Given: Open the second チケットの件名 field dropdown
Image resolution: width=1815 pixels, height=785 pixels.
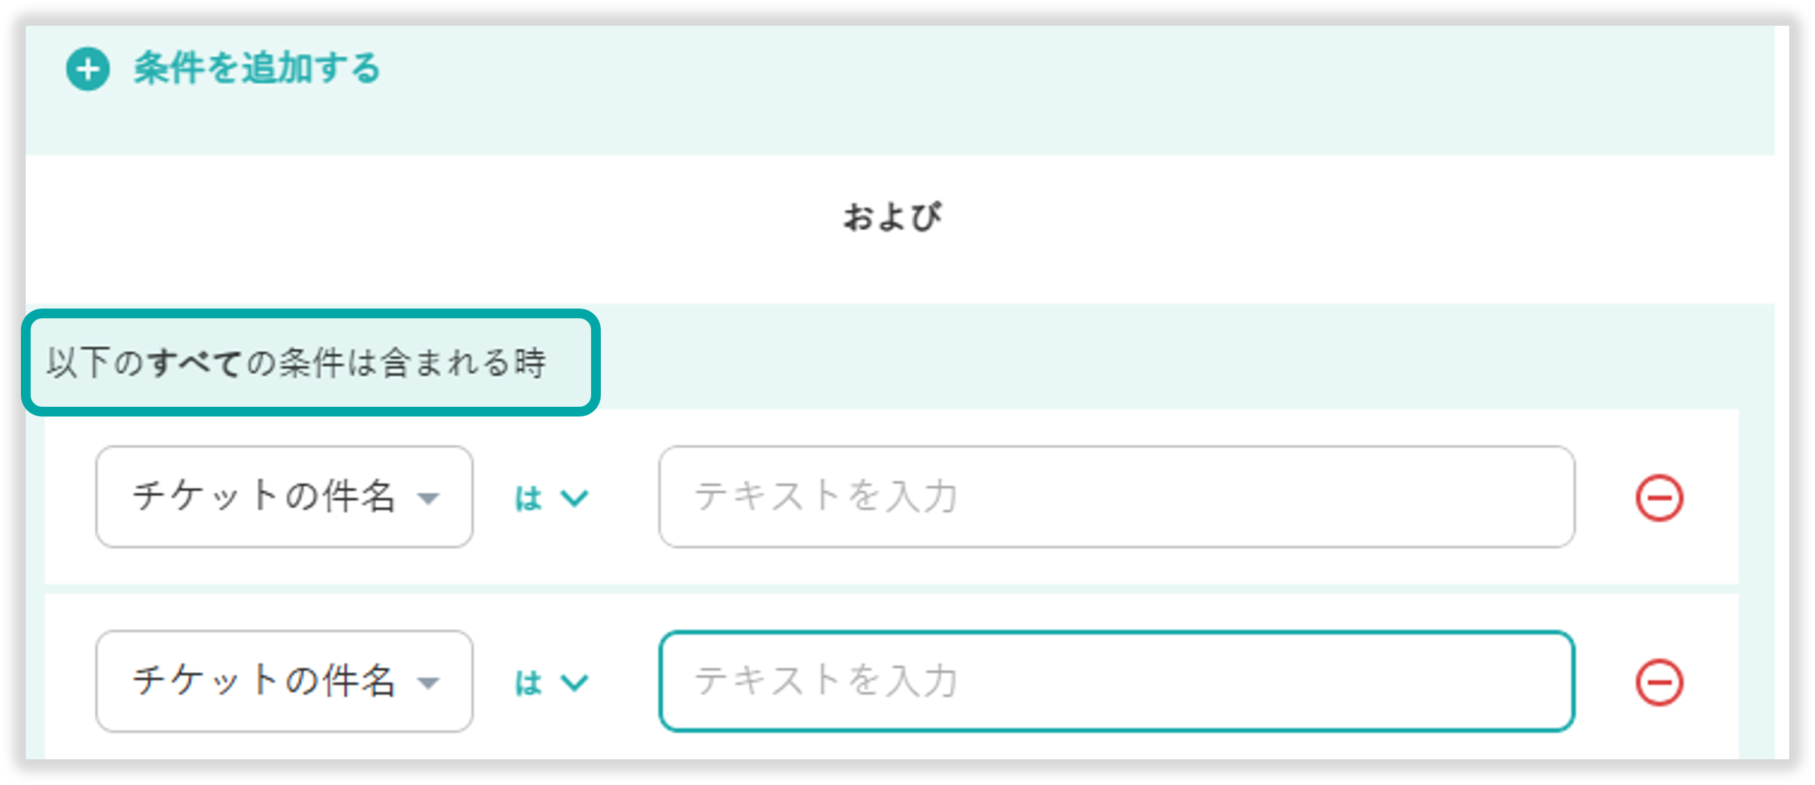Looking at the screenshot, I should 284,681.
